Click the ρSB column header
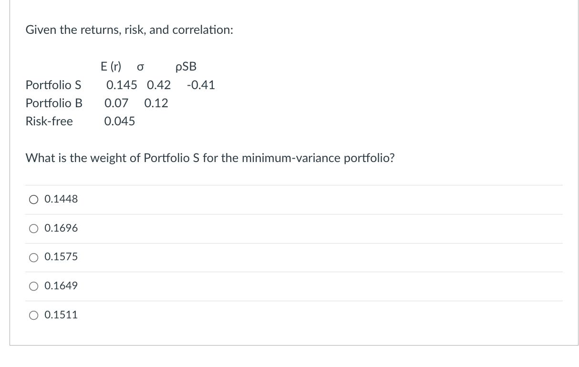This screenshot has height=367, width=579. tap(185, 67)
